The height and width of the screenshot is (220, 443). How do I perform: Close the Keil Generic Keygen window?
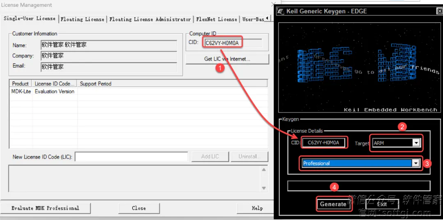(x=439, y=11)
